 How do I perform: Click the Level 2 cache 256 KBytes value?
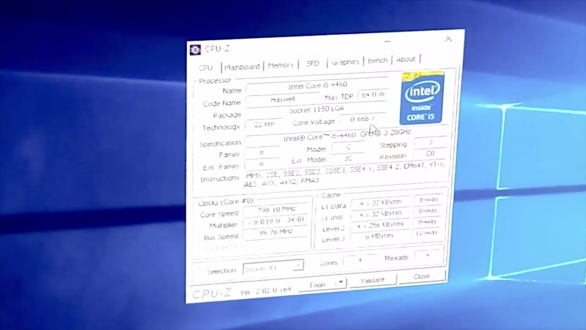(x=380, y=225)
